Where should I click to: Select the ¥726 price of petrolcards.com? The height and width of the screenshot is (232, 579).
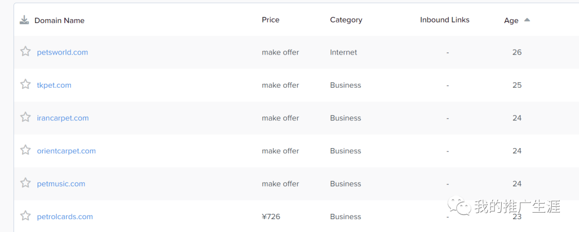coord(271,216)
